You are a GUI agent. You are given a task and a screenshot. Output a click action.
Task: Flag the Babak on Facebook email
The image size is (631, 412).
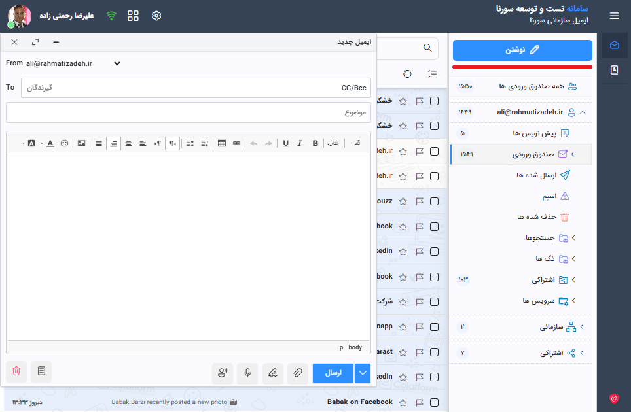419,402
